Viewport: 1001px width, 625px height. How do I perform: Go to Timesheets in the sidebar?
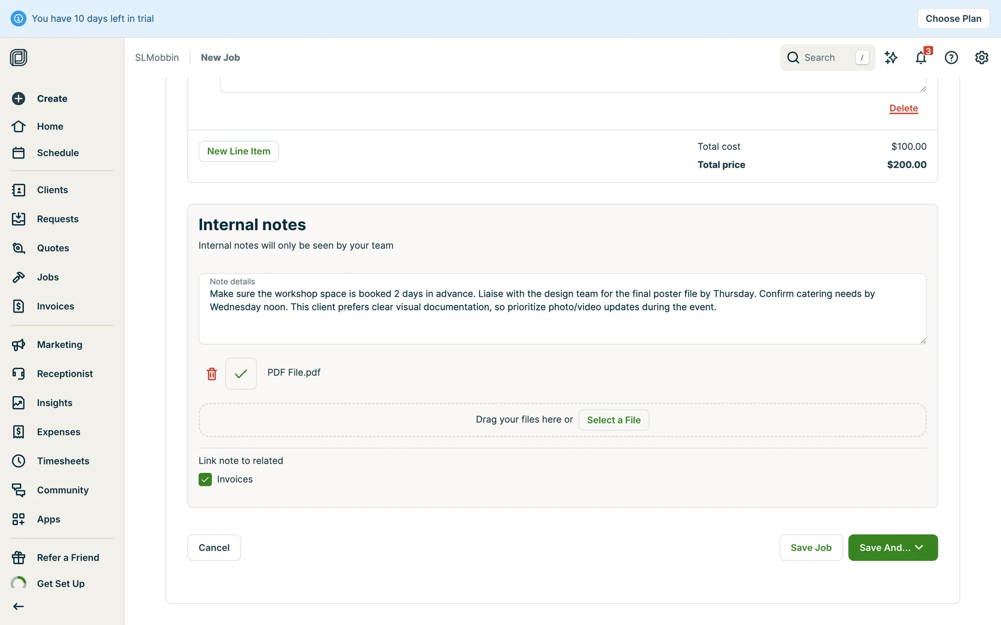(x=63, y=461)
